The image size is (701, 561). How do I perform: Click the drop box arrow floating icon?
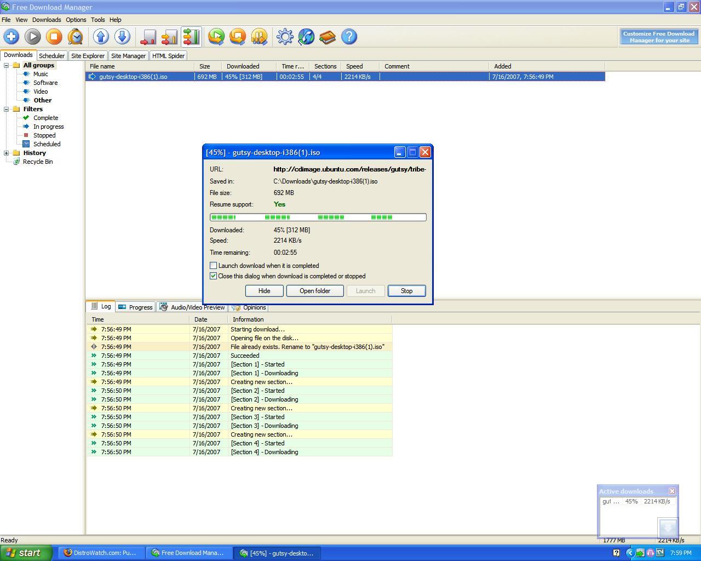click(x=668, y=528)
